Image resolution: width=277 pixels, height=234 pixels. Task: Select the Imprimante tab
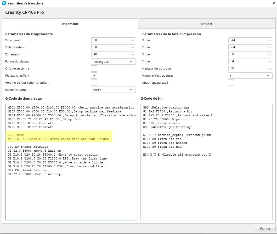[x=70, y=24]
